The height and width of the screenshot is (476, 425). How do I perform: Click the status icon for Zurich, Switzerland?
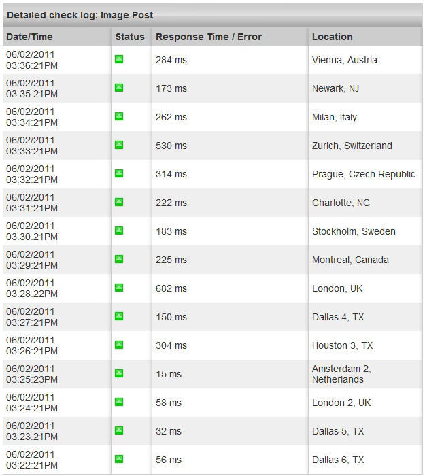coord(119,145)
